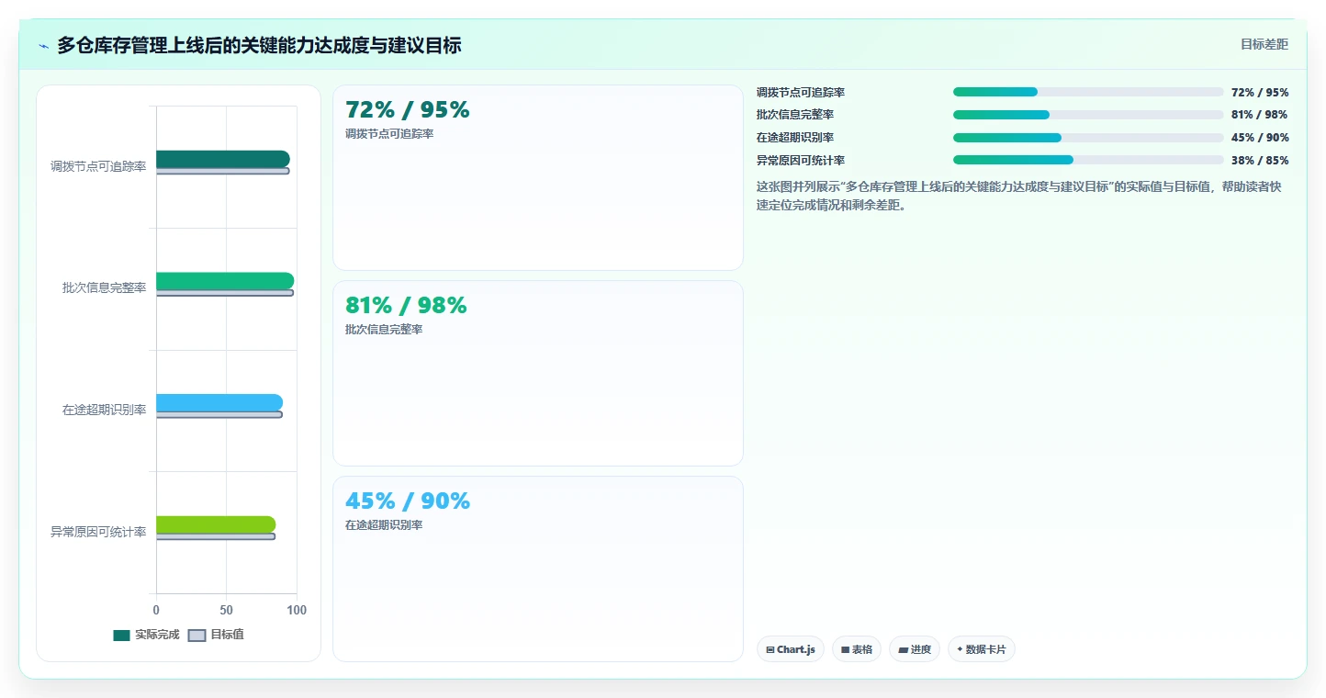Viewport: 1326px width, 698px height.
Task: Click the 在途超期识别率 y-axis label
Action: (105, 411)
